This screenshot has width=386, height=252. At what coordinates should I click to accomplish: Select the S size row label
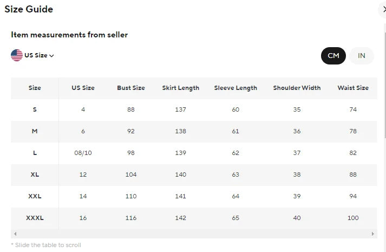[35, 109]
